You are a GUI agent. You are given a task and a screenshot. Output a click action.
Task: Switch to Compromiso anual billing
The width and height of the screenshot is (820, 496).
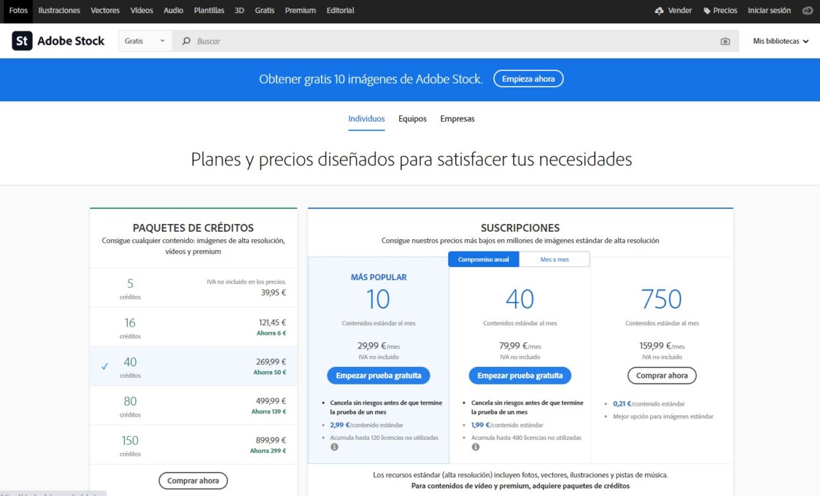tap(484, 260)
